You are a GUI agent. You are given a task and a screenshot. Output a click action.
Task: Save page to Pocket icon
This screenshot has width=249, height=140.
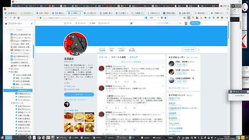tap(162, 18)
